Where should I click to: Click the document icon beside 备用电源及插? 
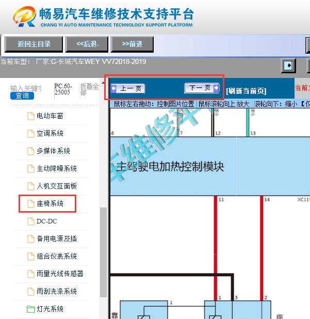31,239
